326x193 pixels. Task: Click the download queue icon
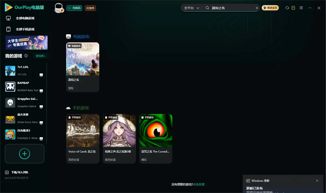7,172
